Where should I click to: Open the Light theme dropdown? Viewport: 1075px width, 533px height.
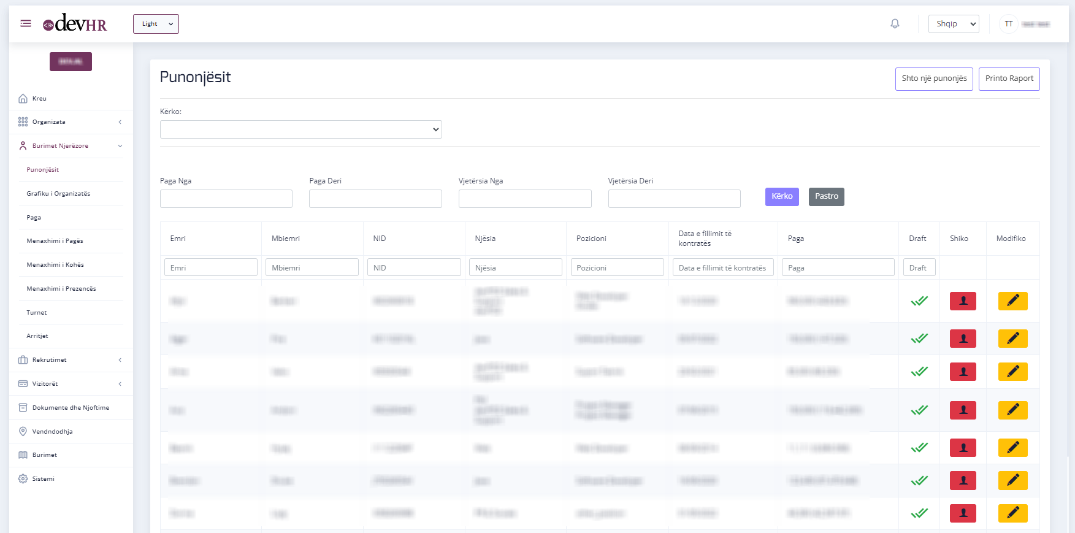coord(156,24)
